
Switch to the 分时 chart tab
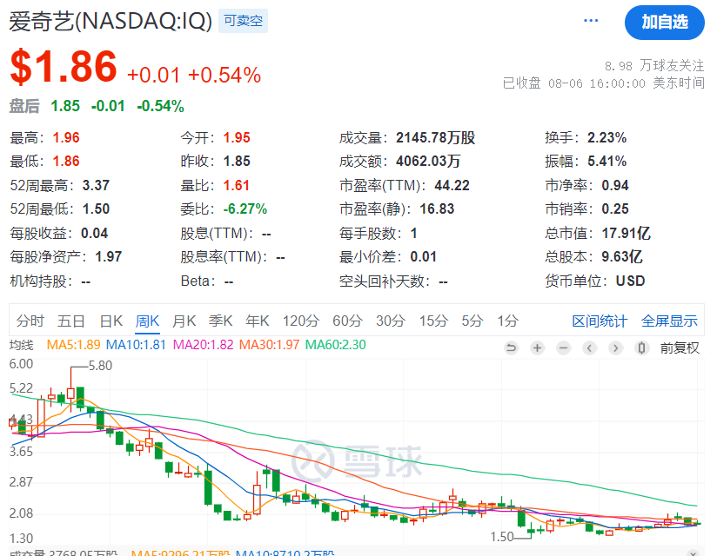[30, 321]
